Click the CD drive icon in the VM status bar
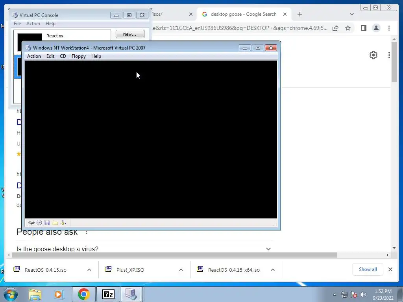Screen dimensions: 403x302 [x=39, y=223]
